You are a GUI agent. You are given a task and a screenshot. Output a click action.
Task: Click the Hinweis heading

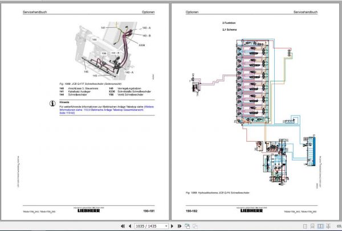tap(64, 102)
